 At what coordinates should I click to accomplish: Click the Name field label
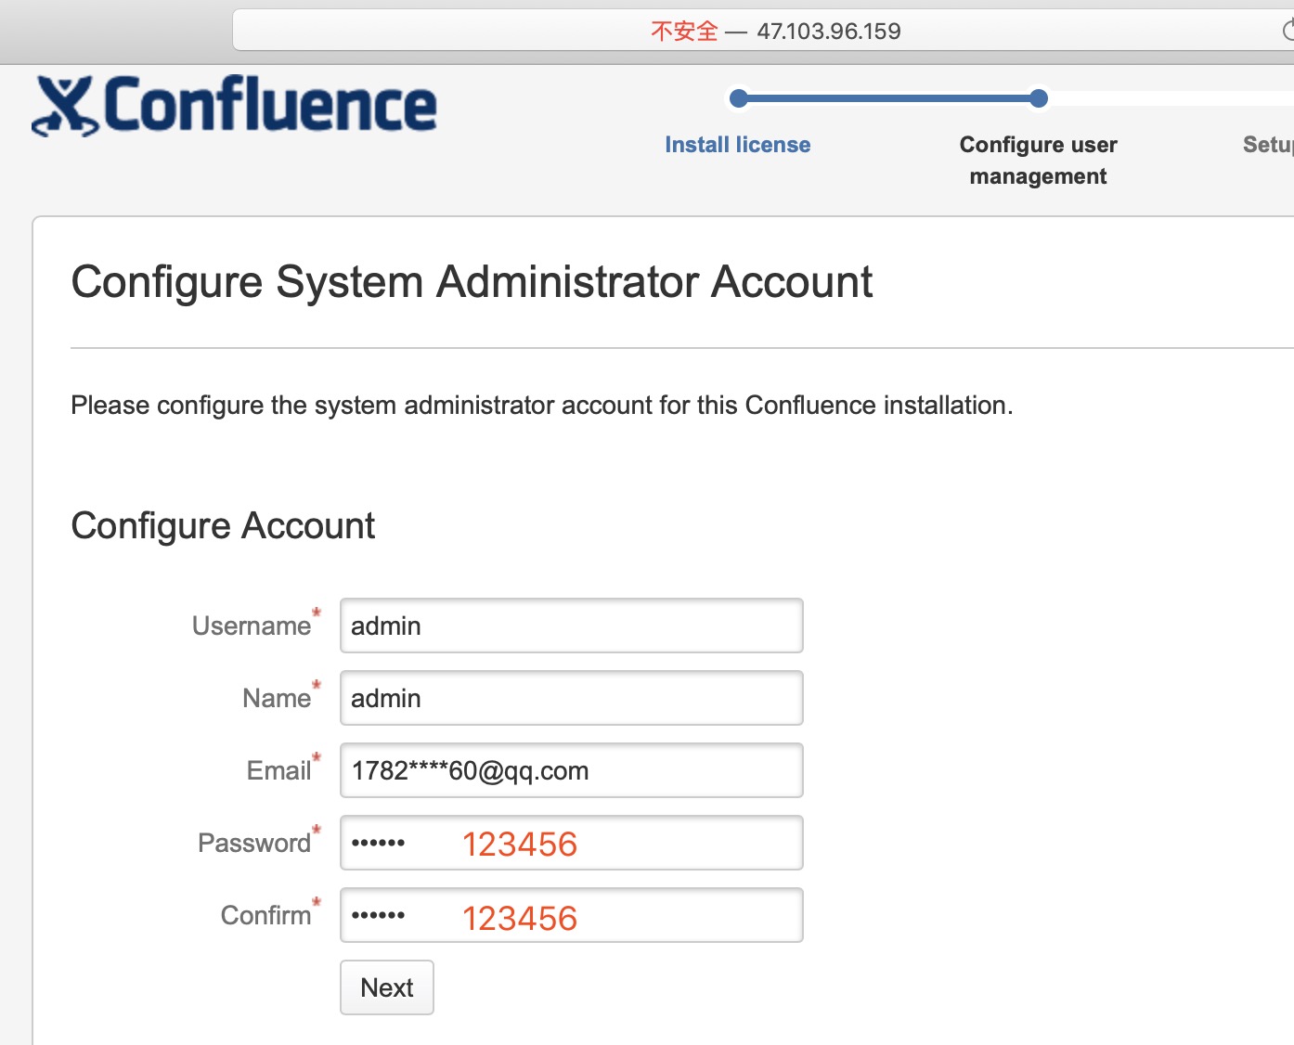(277, 698)
